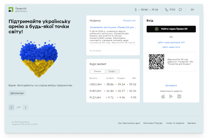Select увійти через файловий УЕП link
The height and width of the screenshot is (138, 211).
(171, 42)
